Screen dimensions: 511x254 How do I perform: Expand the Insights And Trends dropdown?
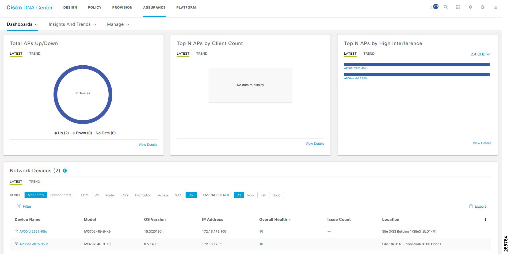pos(72,24)
